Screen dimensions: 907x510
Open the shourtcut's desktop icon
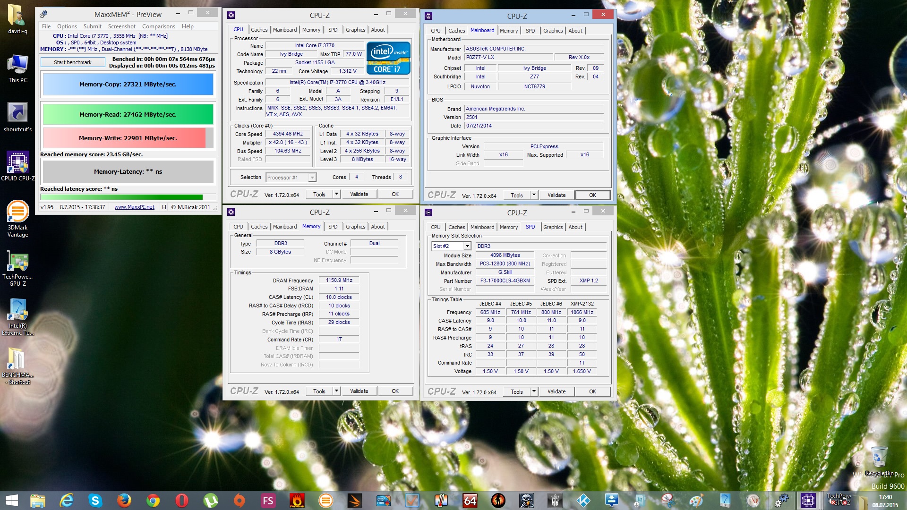17,117
